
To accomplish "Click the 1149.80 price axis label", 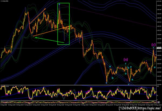I will tap(159, 35).
